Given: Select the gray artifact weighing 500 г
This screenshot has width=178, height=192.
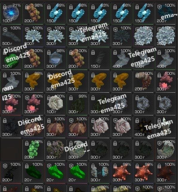Looking at the screenshot, I should (11, 36).
